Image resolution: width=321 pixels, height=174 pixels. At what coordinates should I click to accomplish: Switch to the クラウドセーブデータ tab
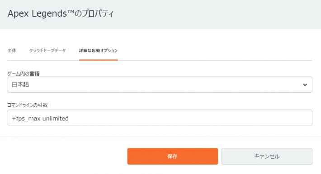coord(47,50)
